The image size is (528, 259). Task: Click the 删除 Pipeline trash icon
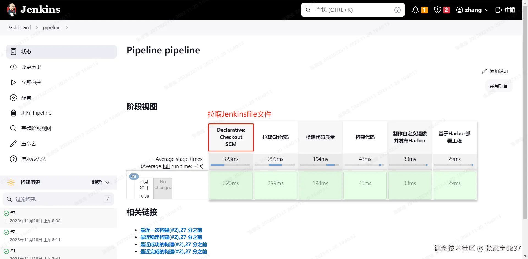(13, 113)
